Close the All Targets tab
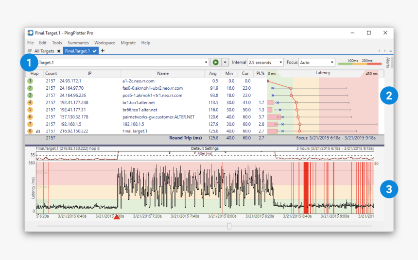Image resolution: width=418 pixels, height=260 pixels. pyautogui.click(x=59, y=51)
